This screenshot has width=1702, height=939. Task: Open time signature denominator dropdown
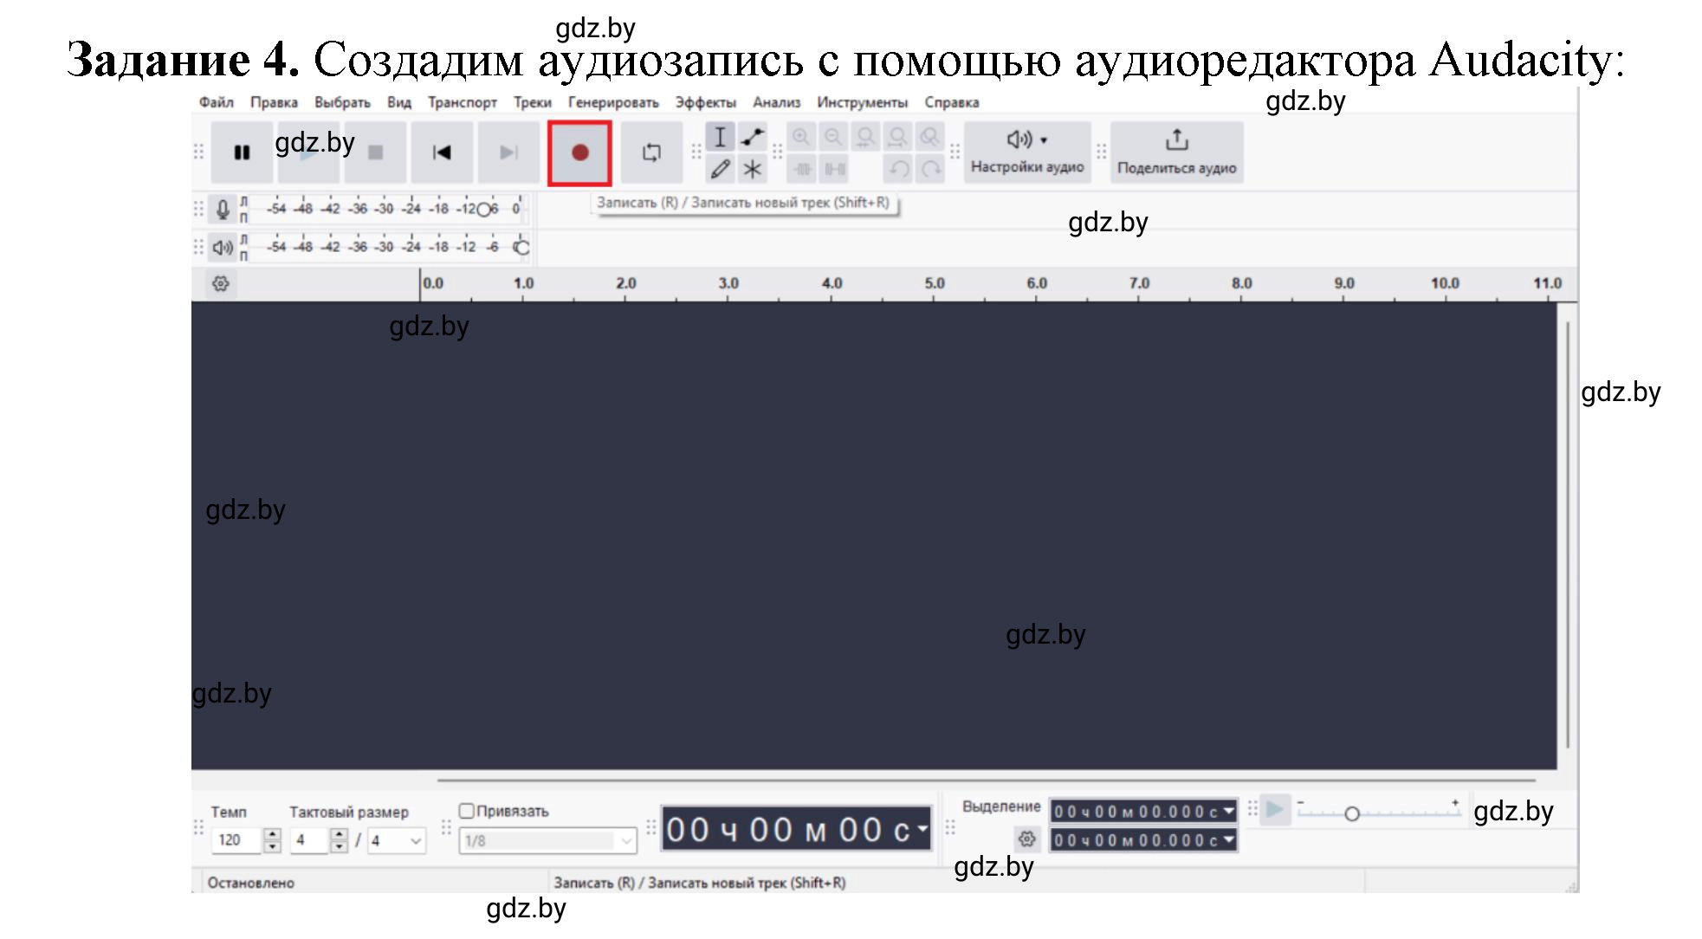point(397,840)
